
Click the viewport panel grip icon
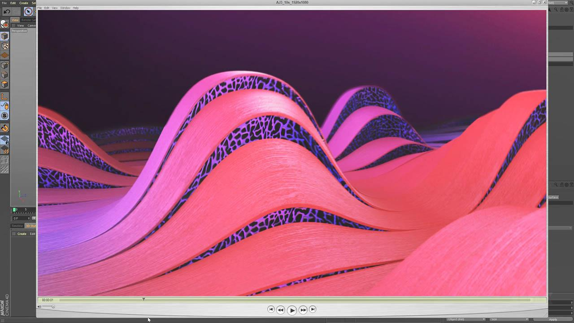13,26
